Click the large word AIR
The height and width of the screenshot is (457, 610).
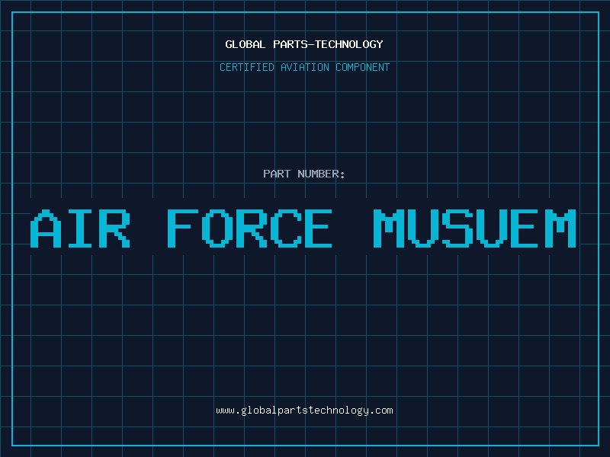point(81,228)
